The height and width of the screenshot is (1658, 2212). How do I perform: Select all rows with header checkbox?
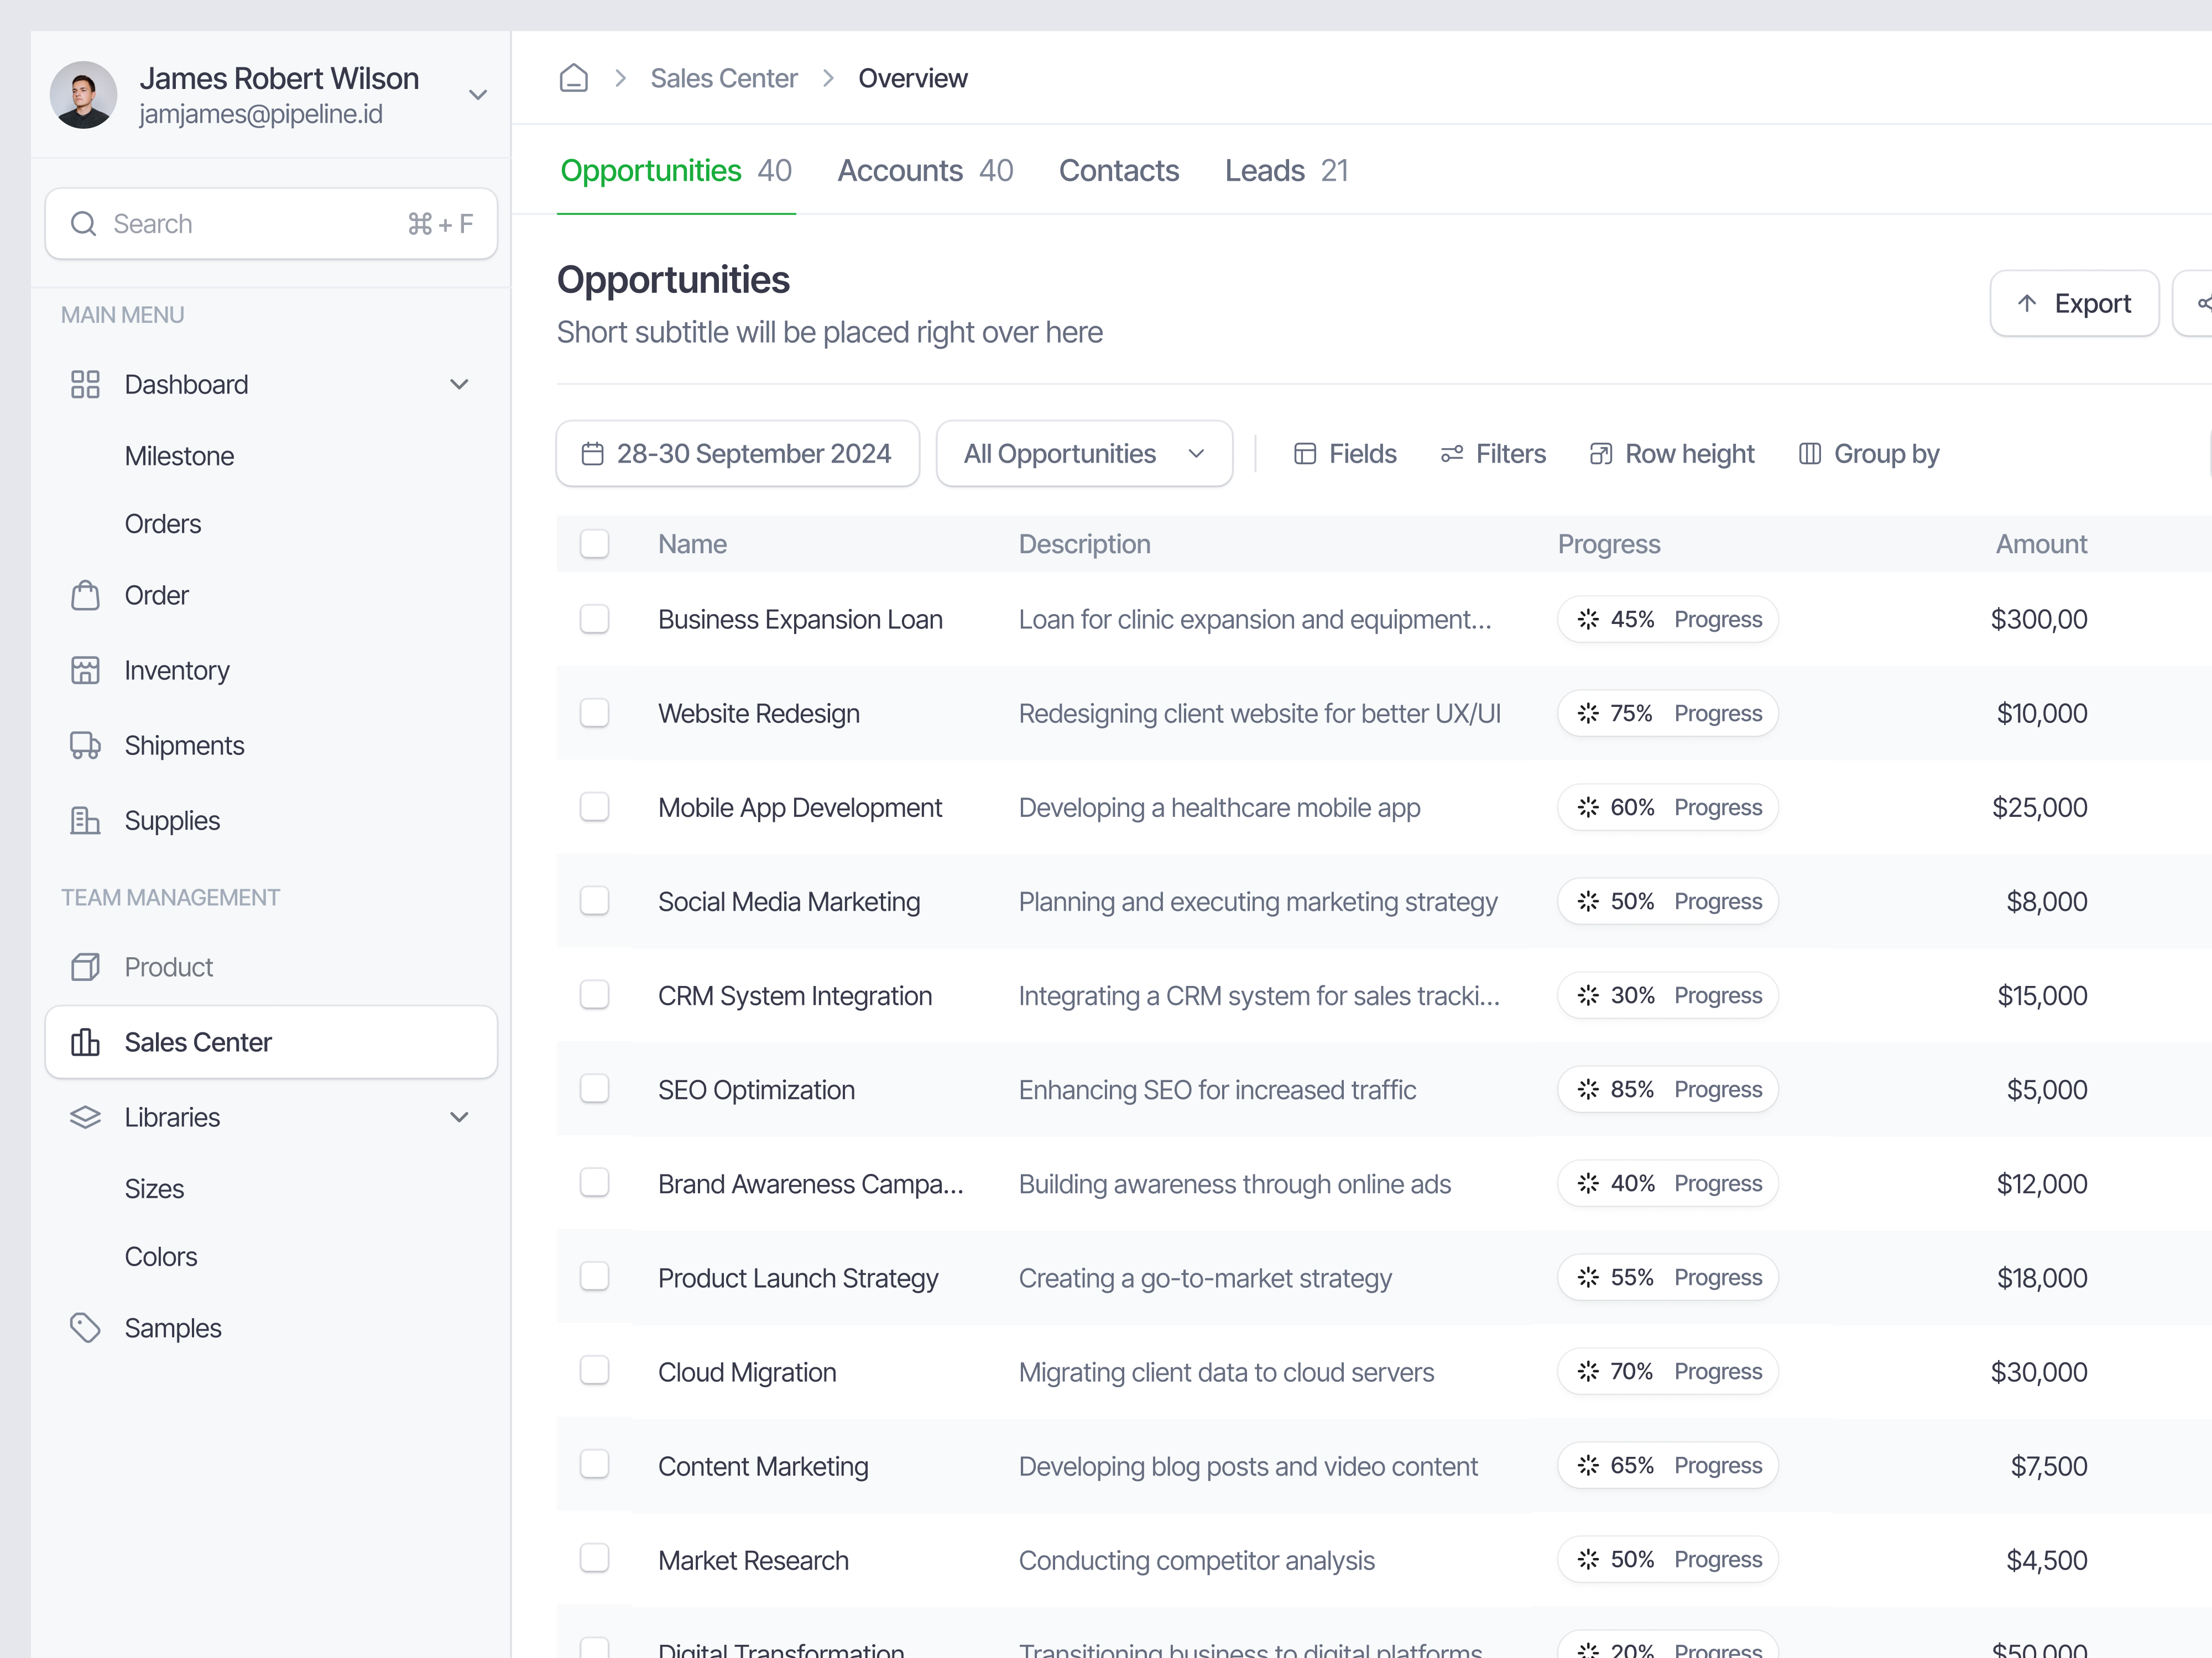pos(594,544)
